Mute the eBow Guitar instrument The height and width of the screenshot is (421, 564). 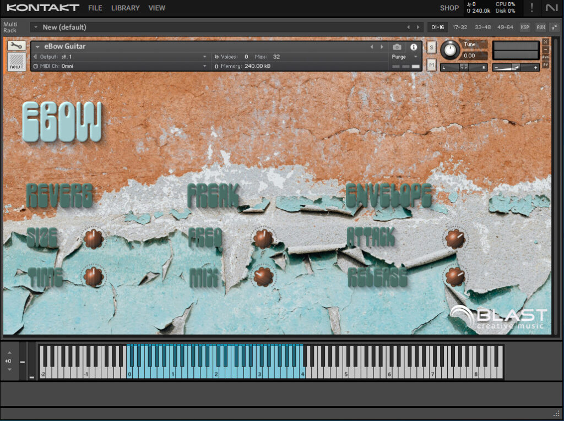coord(431,65)
